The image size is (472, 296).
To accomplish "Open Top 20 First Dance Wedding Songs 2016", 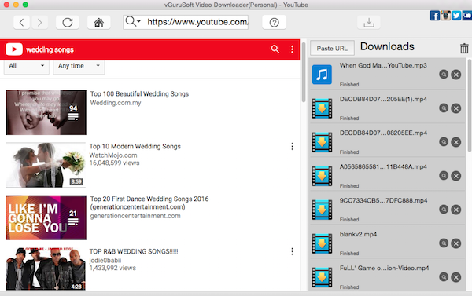I will tap(149, 203).
